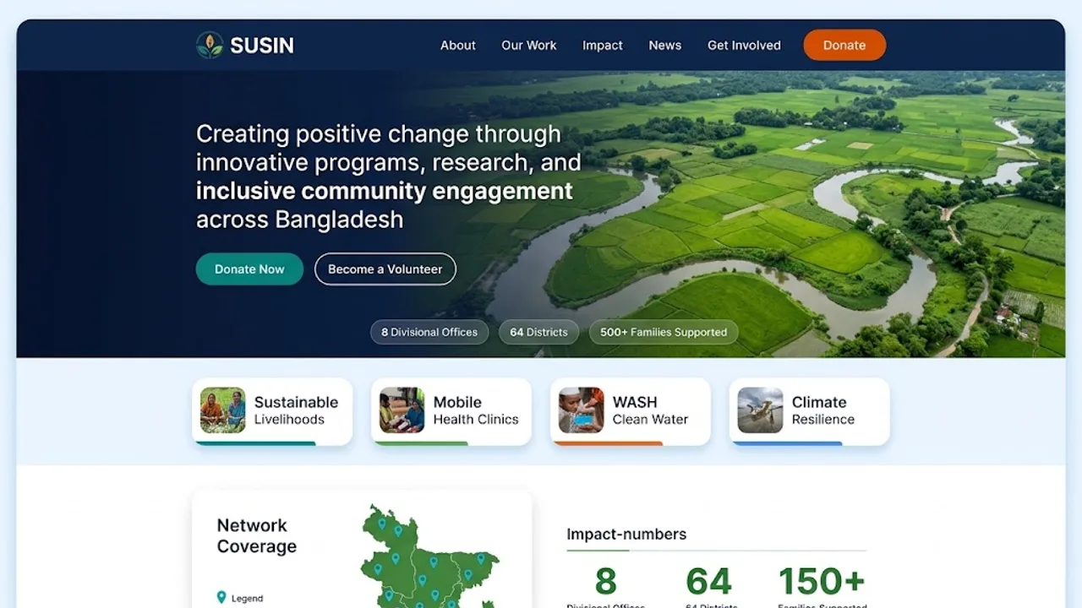Open the Mobile Health Clinics card thumbnail
Viewport: 1082px width, 608px height.
click(x=402, y=410)
